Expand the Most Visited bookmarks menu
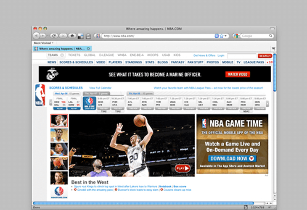Image resolution: width=307 pixels, height=210 pixels. (x=43, y=43)
